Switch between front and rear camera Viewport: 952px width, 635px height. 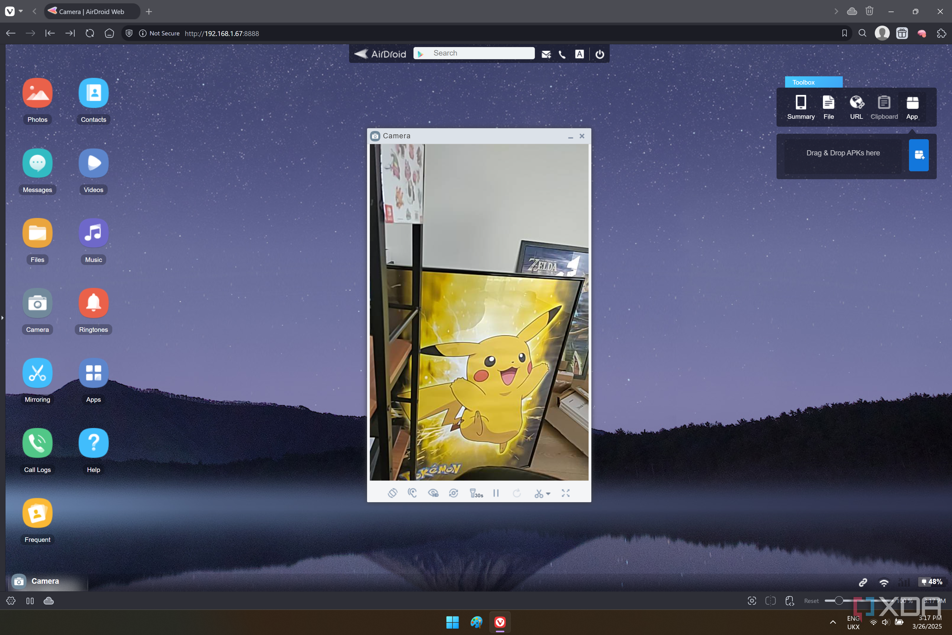pos(453,493)
